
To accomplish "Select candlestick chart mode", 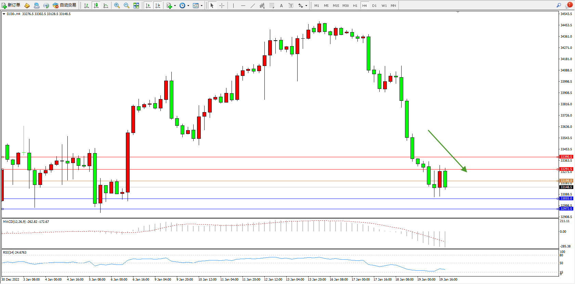I will pos(96,5).
